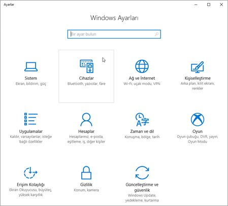Open the Ağ ve İnternet globe icon
The image size is (228, 206).
(142, 66)
